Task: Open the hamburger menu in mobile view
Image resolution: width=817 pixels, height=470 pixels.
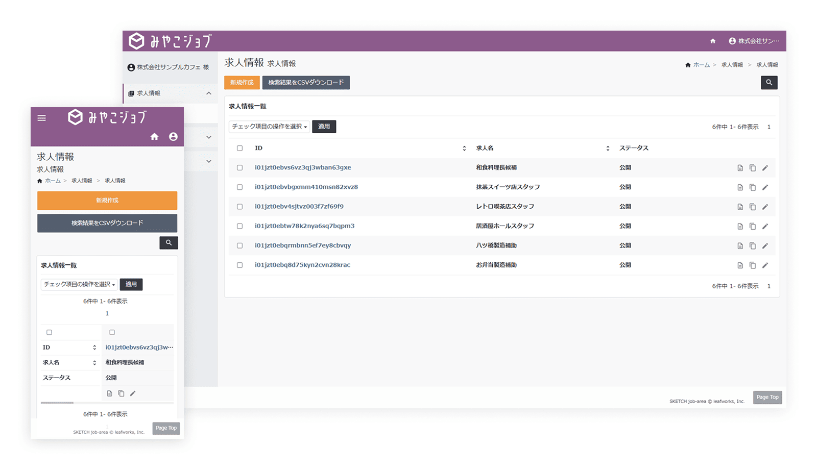Action: click(42, 118)
